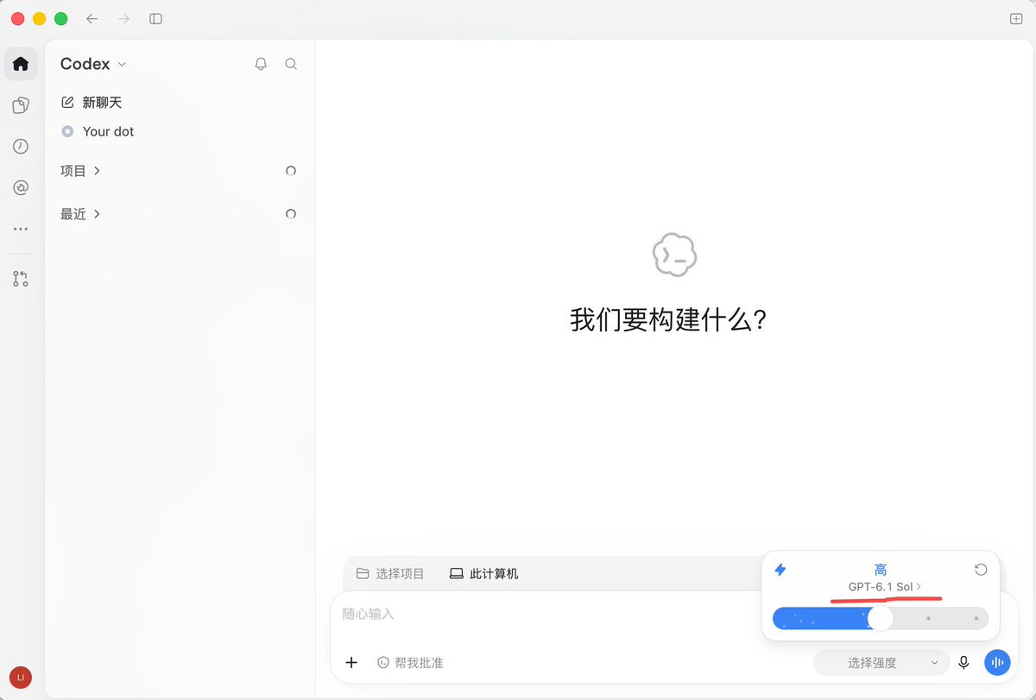Screen dimensions: 1036x700
Task: Click the second-to-last dot on effort slider
Action: [x=928, y=618]
